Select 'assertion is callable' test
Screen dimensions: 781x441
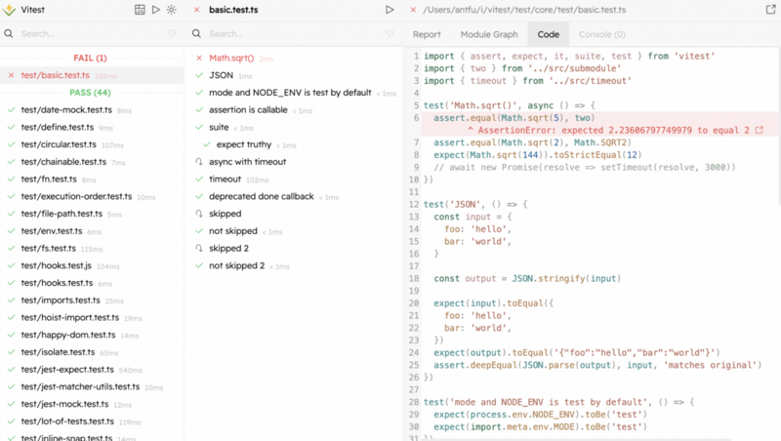tap(294, 110)
